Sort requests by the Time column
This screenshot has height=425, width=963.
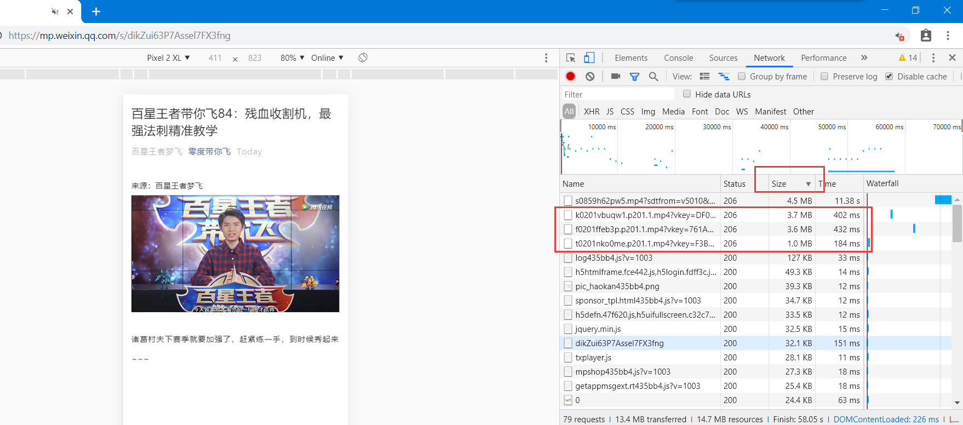pos(839,184)
